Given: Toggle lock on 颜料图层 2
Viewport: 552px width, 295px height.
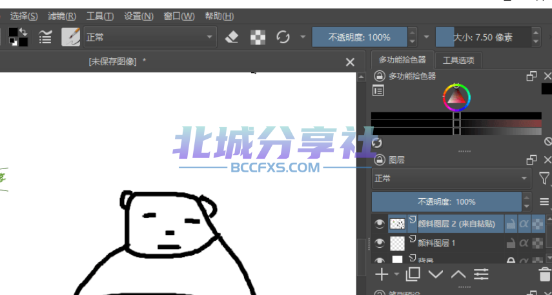Looking at the screenshot, I should coord(511,223).
